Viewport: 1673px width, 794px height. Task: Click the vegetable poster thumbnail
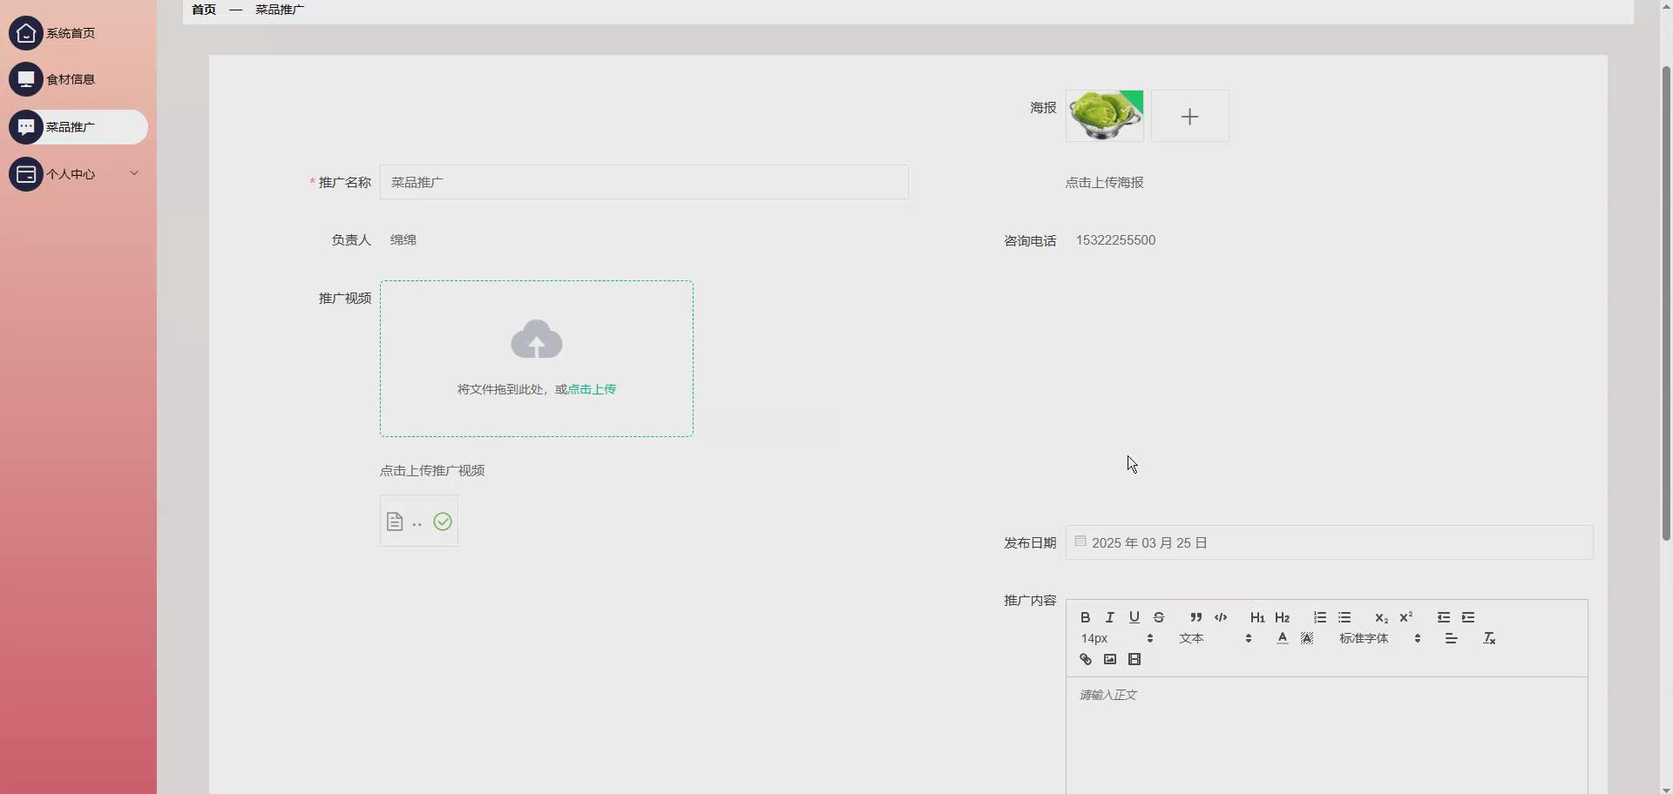[1104, 116]
